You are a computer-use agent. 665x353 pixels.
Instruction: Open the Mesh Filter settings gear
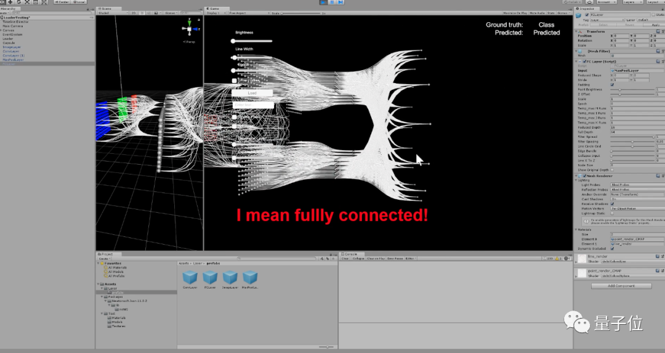point(663,51)
